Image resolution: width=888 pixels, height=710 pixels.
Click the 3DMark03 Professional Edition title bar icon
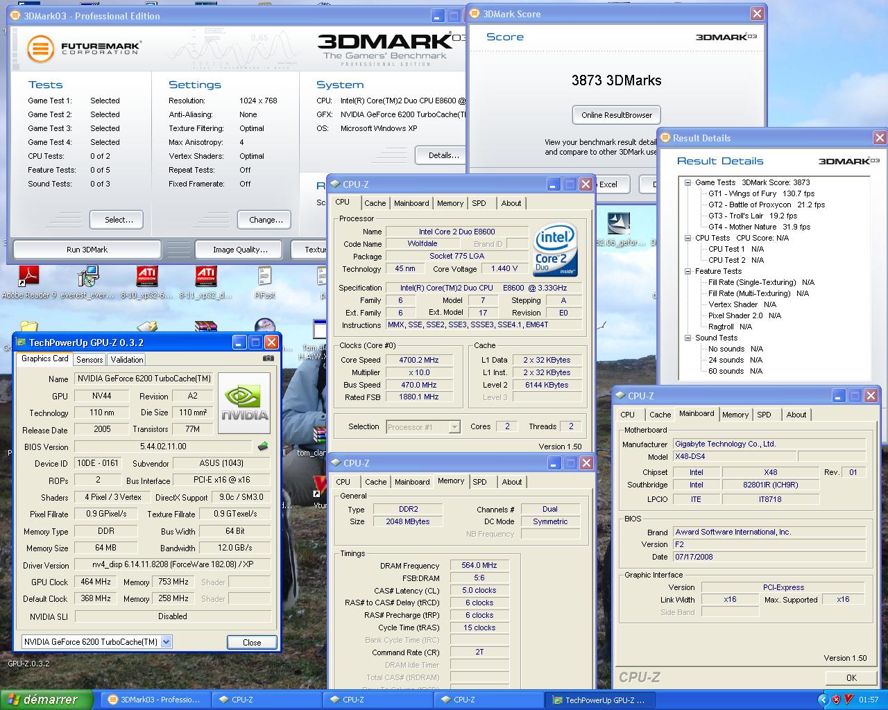coord(16,16)
